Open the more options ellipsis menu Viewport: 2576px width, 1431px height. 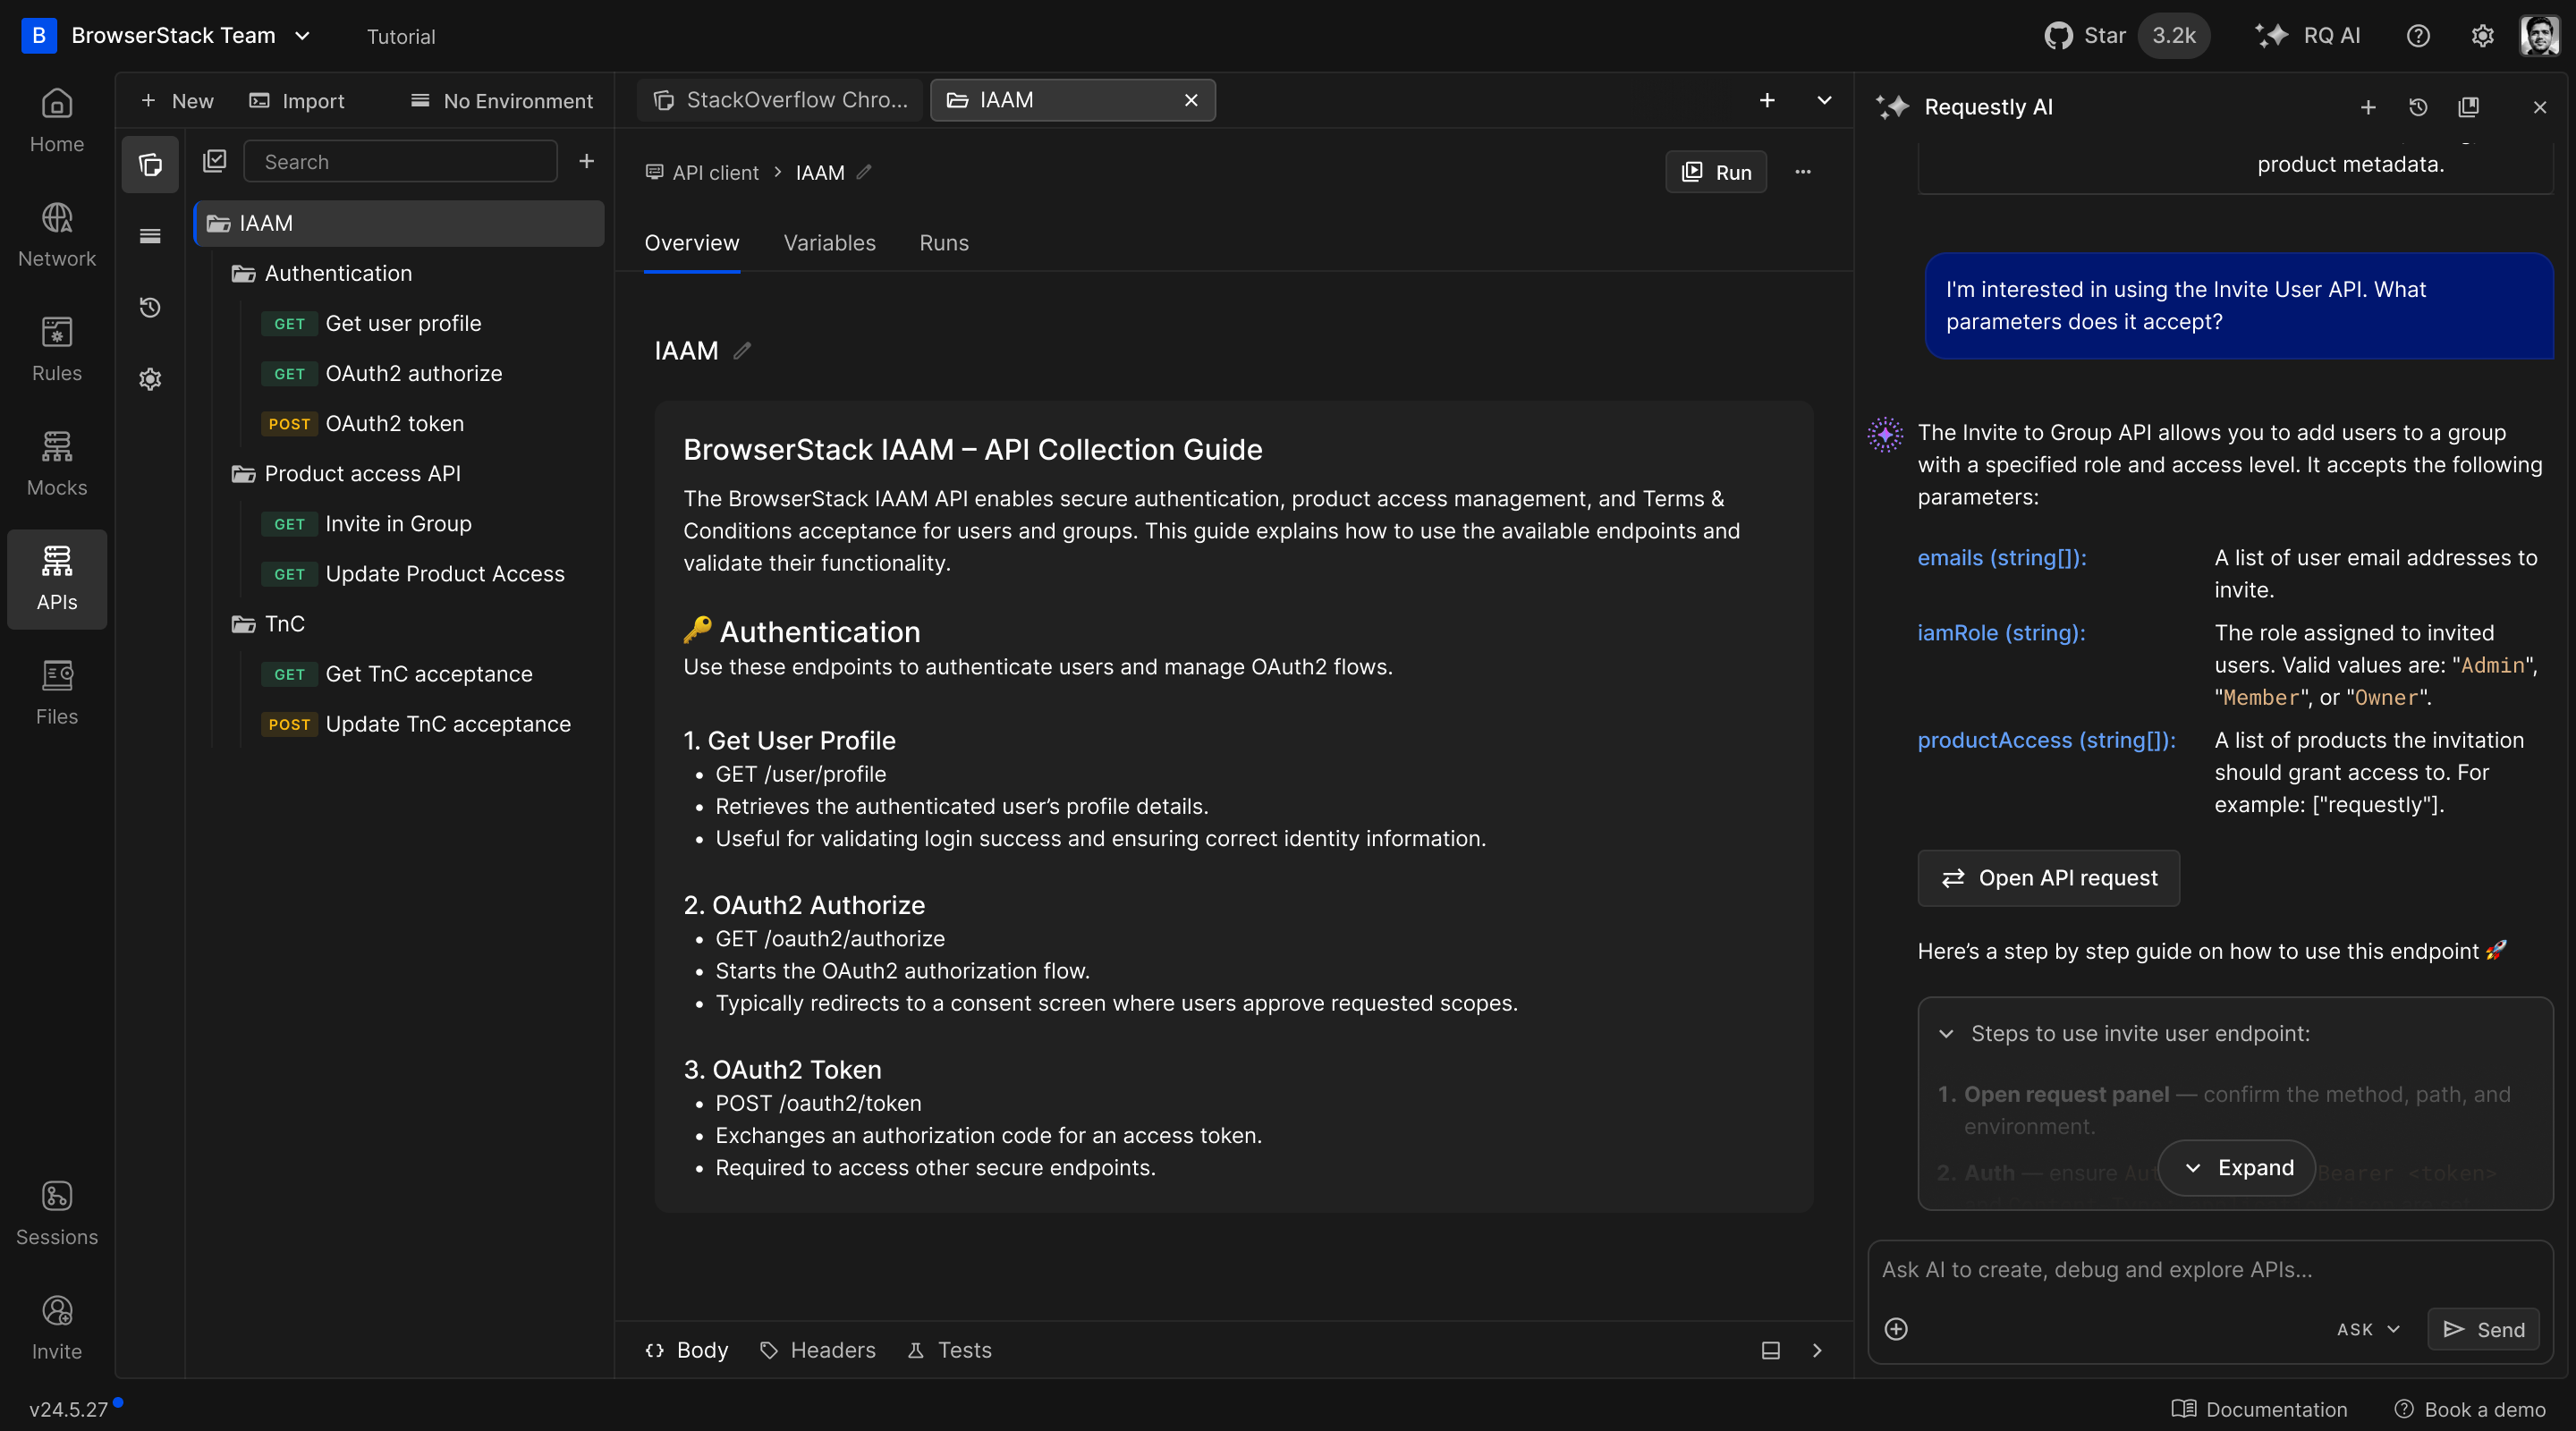click(x=1803, y=172)
